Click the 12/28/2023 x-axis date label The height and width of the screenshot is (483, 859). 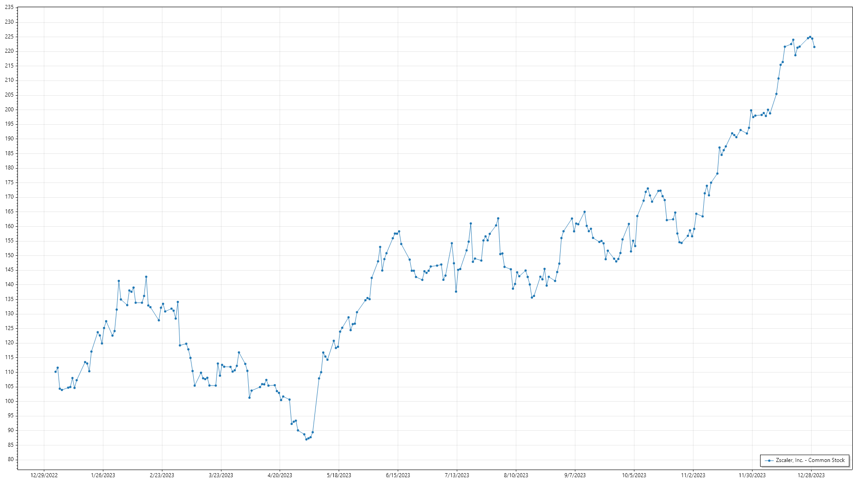coord(811,475)
